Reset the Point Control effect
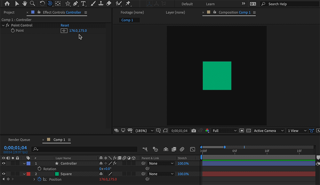This screenshot has height=185, width=320. tap(65, 25)
